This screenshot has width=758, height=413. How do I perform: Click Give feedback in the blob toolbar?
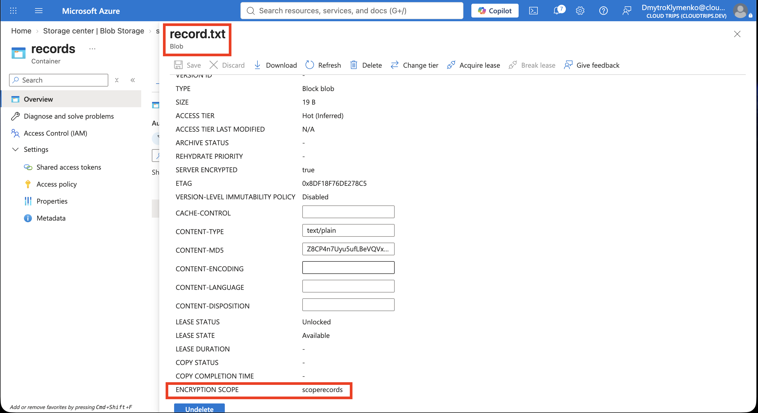click(592, 65)
